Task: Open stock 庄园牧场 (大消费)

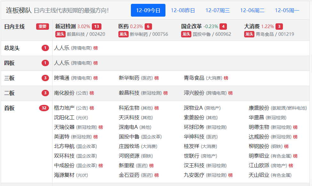Action: [x=129, y=146]
